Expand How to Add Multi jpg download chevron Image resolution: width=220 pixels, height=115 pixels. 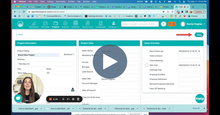[x=41, y=108]
